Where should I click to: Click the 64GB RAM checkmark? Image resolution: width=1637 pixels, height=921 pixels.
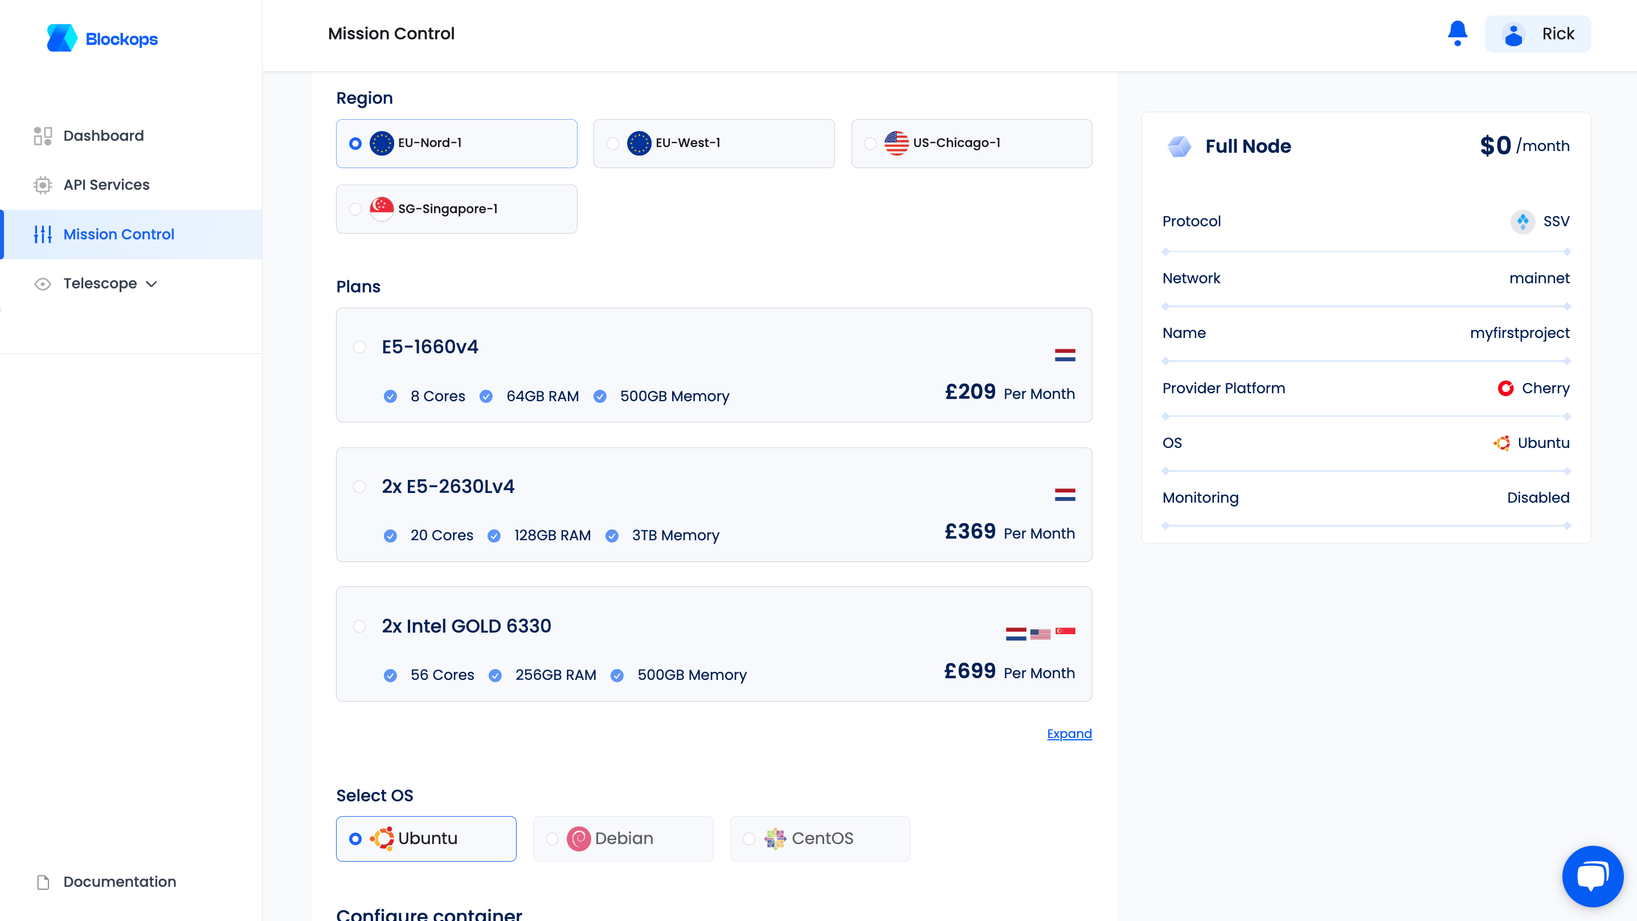(486, 396)
